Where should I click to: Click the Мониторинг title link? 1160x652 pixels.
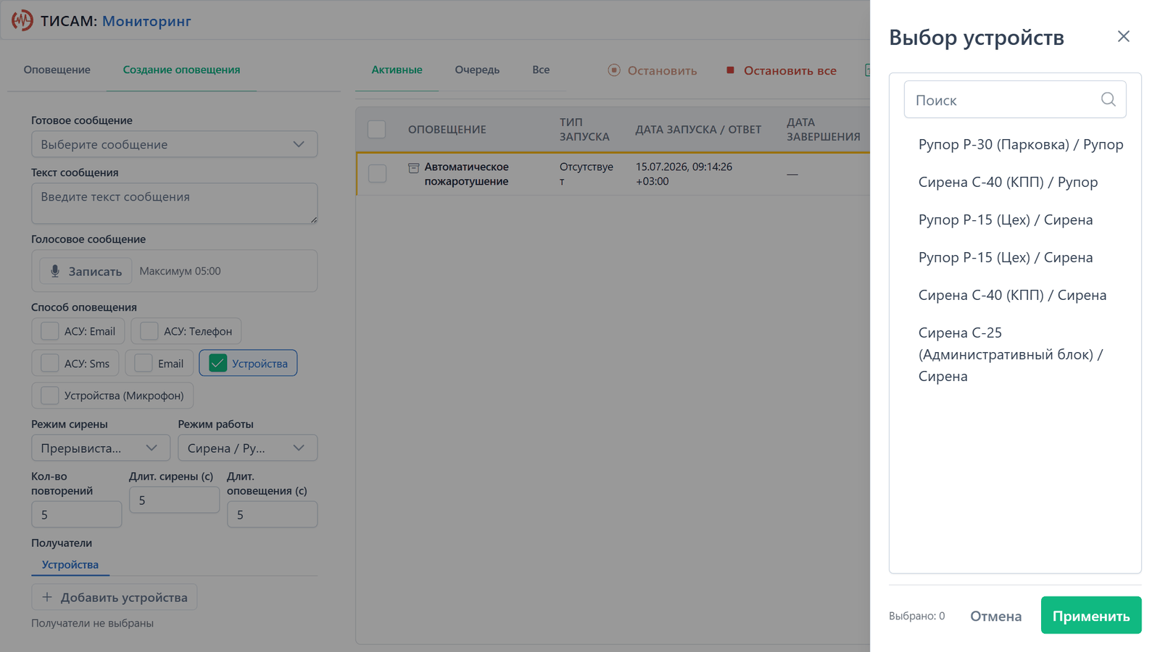146,21
